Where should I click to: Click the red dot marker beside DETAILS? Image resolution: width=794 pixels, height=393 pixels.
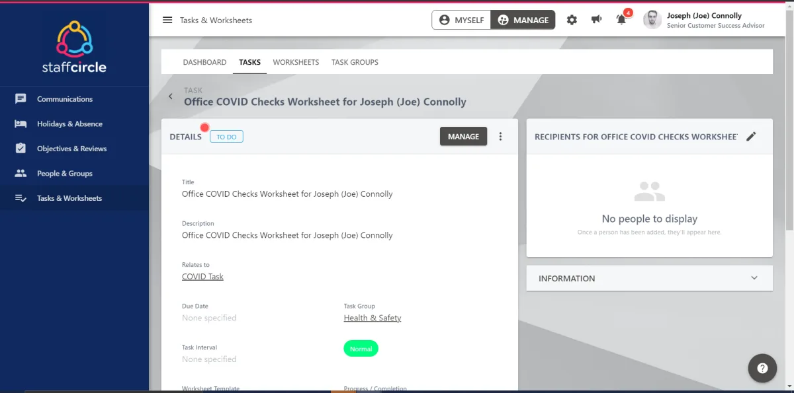click(x=204, y=127)
